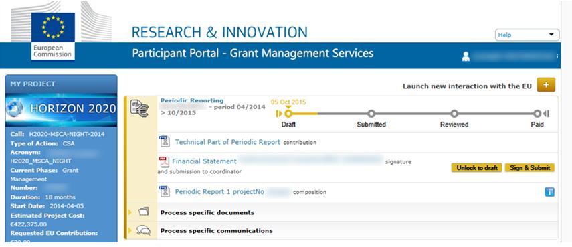Open Technical Part of Periodic Report link
572x247 pixels.
[x=227, y=142]
